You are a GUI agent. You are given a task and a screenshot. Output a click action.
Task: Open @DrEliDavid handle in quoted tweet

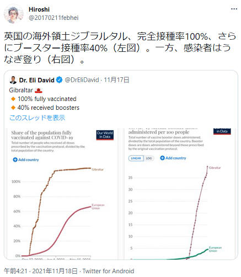coord(82,80)
